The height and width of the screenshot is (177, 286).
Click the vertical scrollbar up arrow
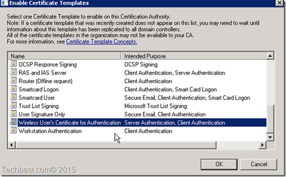[270, 56]
